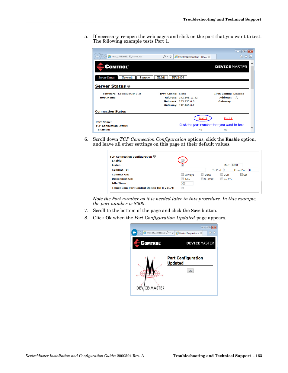Screen dimensions: 288x373
Task: Click the home icon in the top browser window
Action: click(241, 56)
